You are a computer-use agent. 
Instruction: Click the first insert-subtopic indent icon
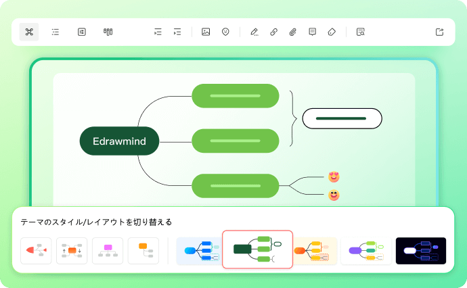[158, 32]
